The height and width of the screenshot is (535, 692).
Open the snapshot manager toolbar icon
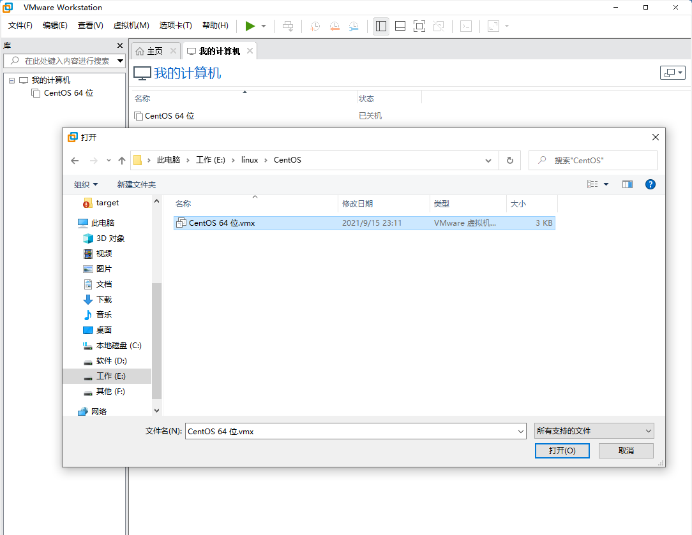pyautogui.click(x=354, y=26)
